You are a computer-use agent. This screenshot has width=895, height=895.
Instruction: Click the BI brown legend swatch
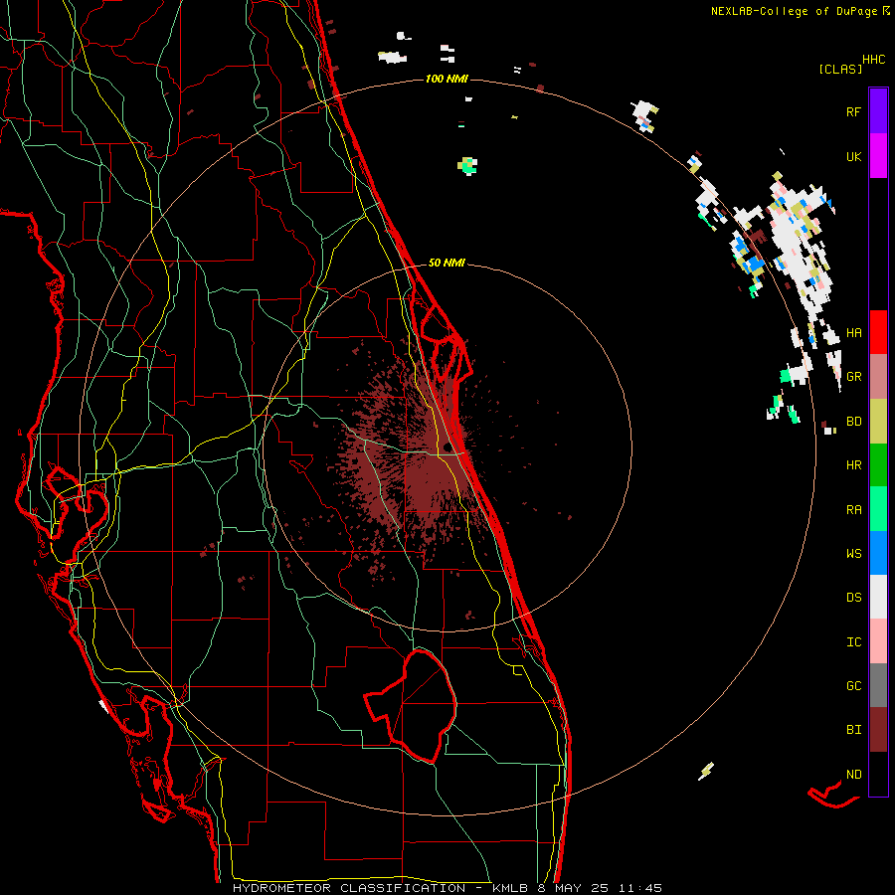coord(878,730)
